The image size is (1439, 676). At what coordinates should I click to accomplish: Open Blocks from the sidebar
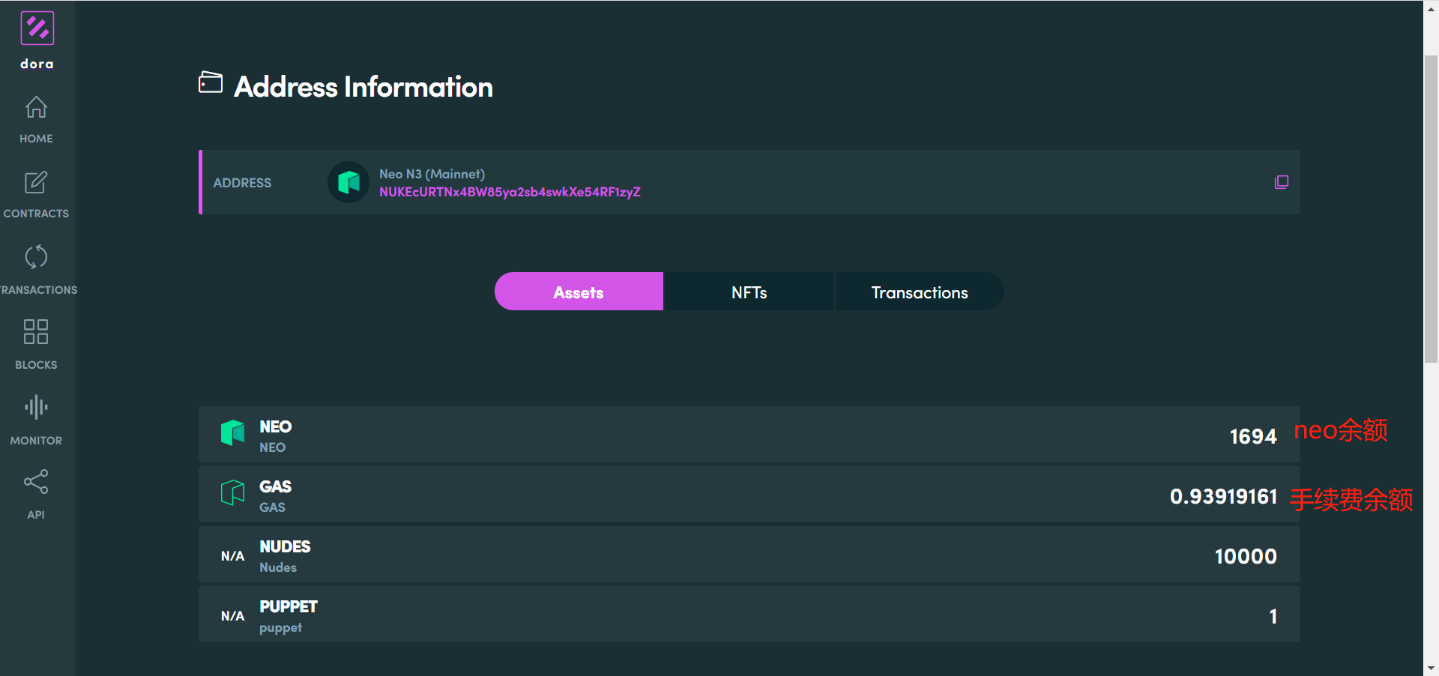point(36,344)
